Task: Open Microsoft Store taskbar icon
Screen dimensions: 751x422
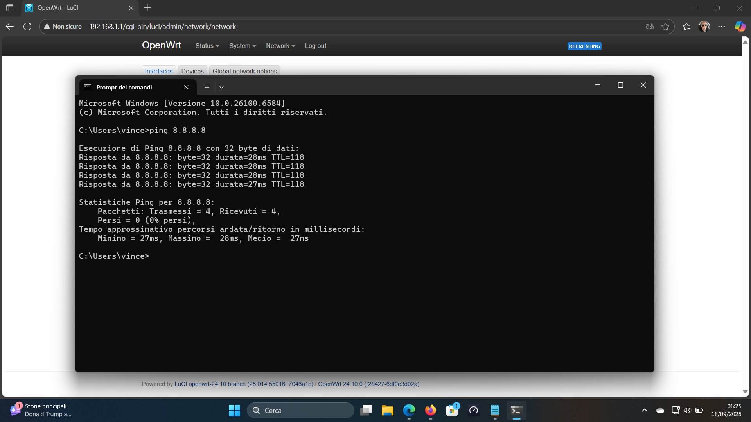Action: tap(452, 410)
